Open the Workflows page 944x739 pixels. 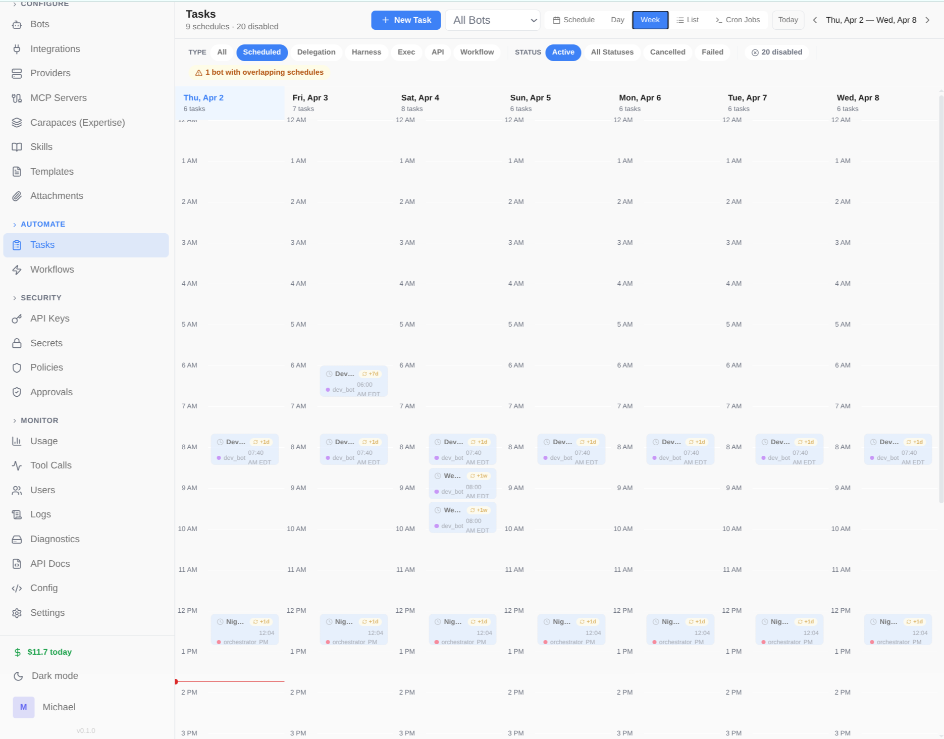point(52,269)
